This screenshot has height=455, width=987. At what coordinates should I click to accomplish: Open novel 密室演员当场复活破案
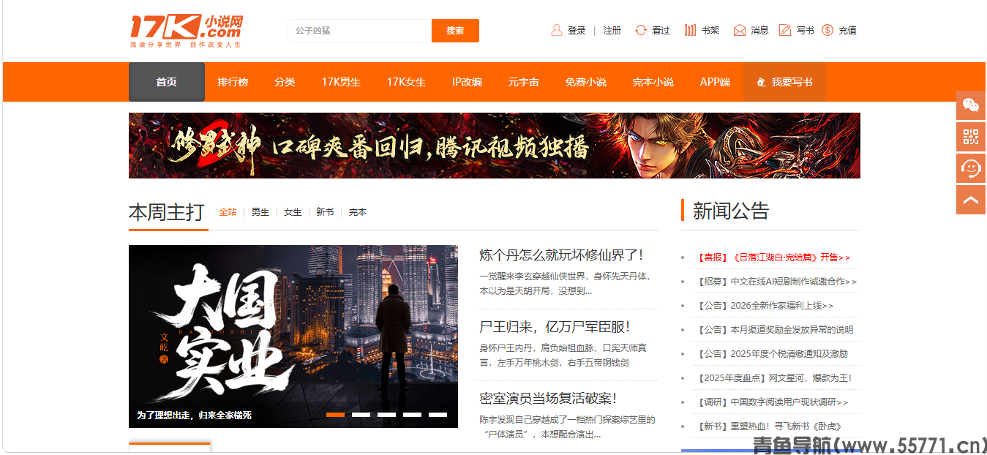(548, 399)
